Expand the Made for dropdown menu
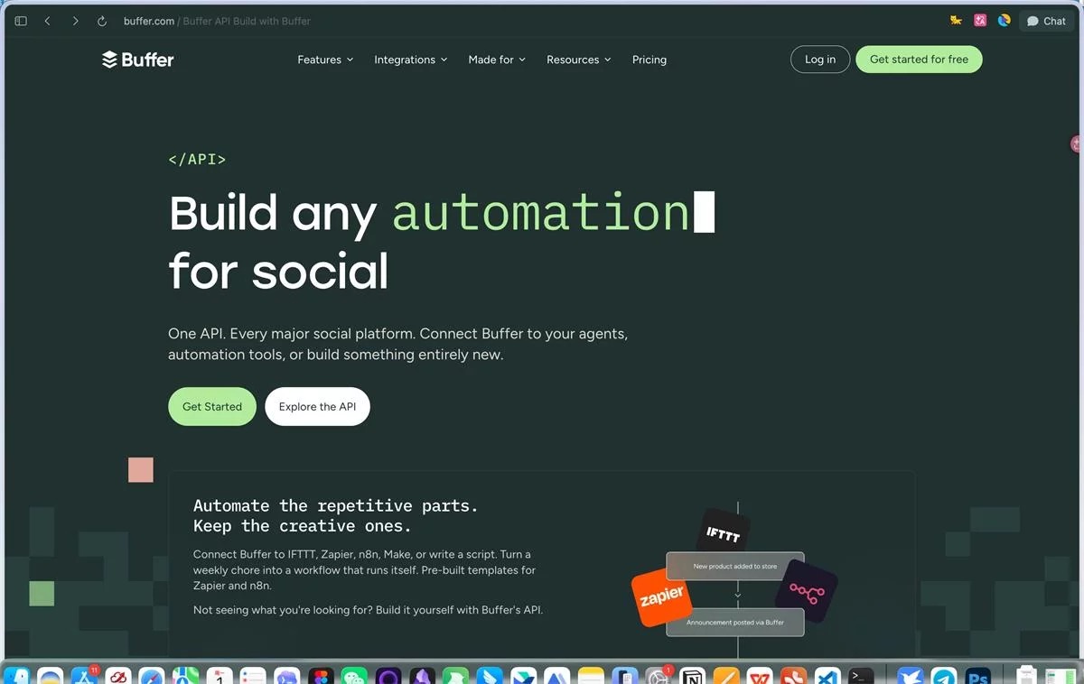The height and width of the screenshot is (684, 1084). (497, 60)
